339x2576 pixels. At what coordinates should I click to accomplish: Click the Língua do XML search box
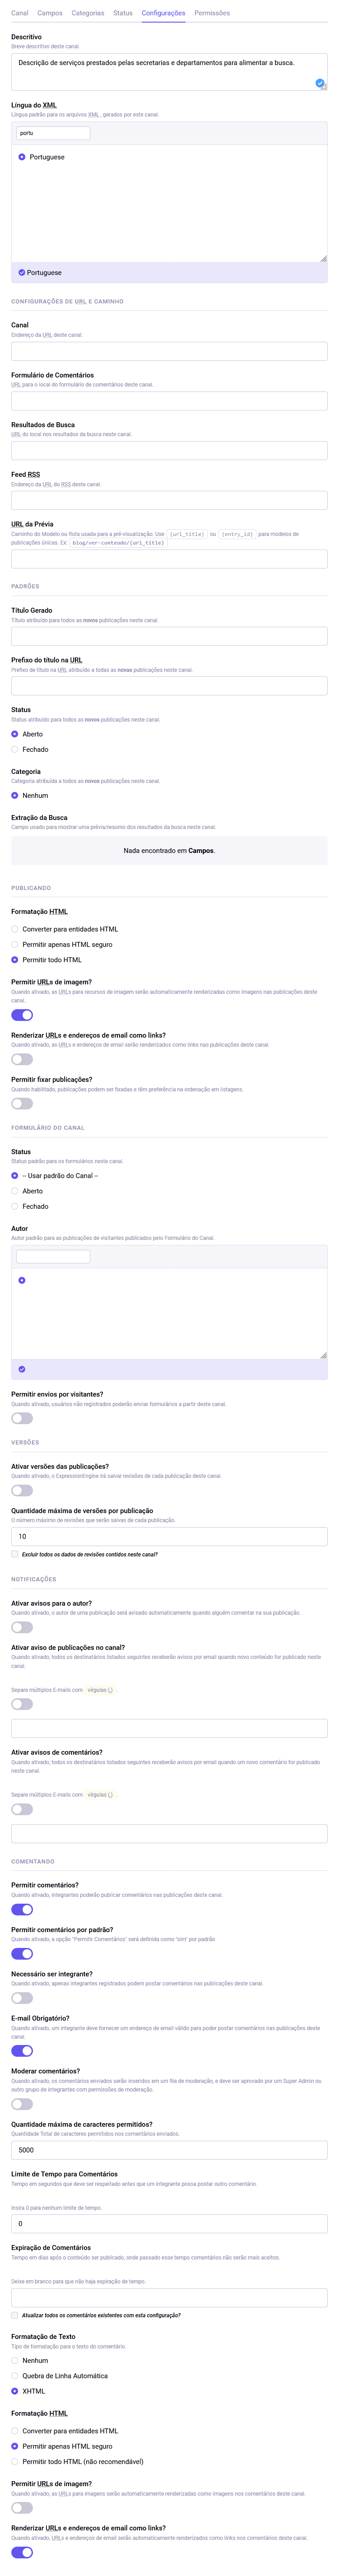53,131
